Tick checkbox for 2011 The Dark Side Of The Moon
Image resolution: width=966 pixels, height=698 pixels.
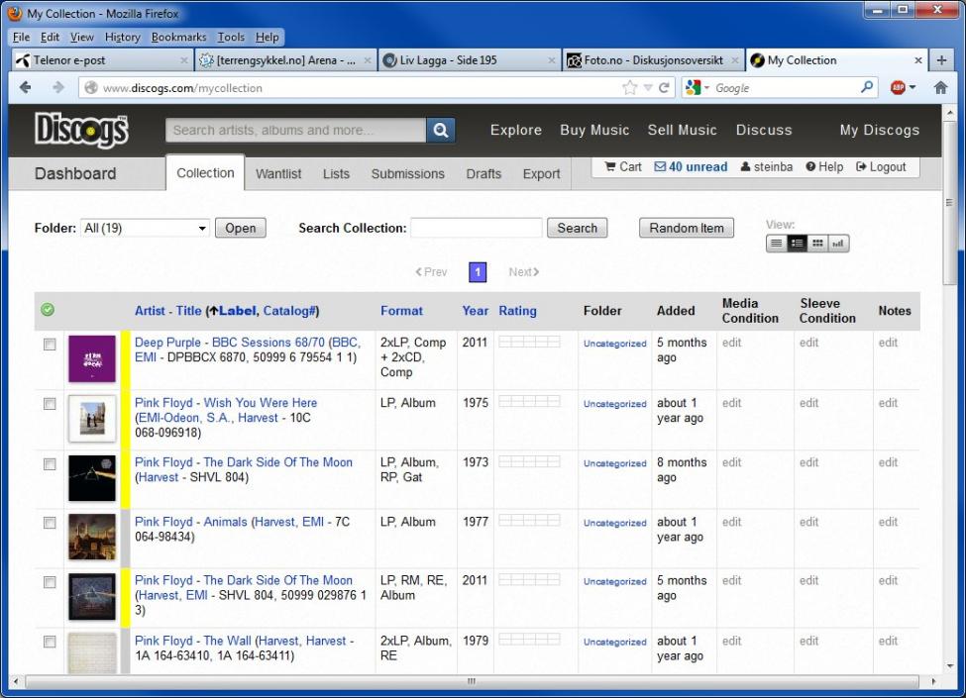point(50,582)
